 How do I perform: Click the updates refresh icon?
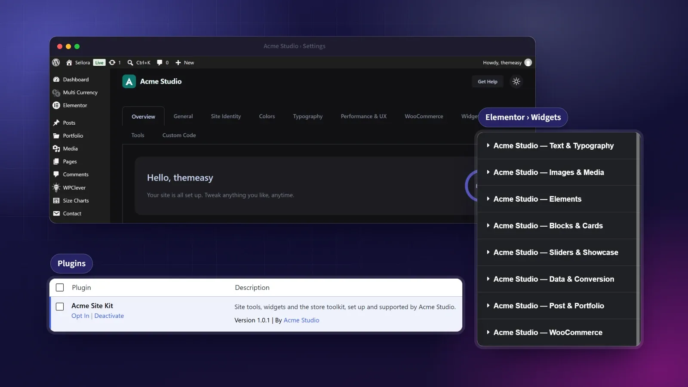pos(112,62)
